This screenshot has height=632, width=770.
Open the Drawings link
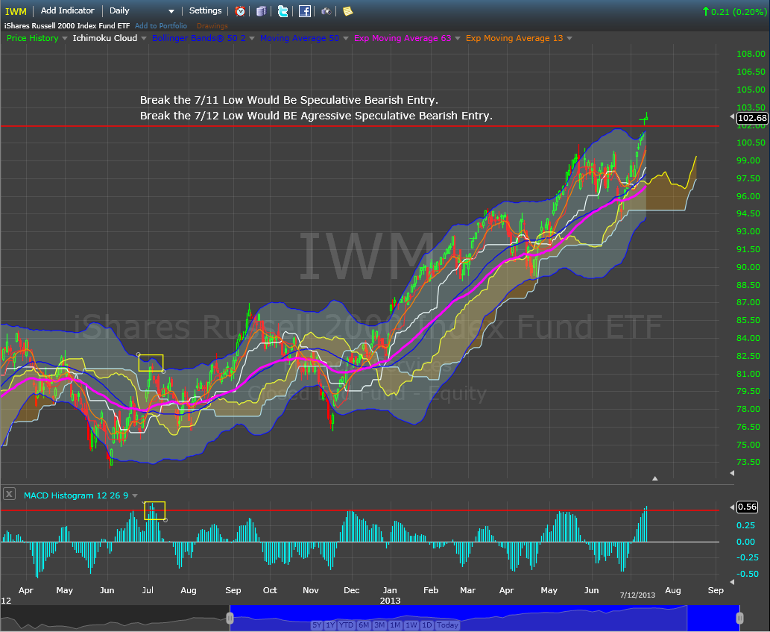tap(212, 25)
